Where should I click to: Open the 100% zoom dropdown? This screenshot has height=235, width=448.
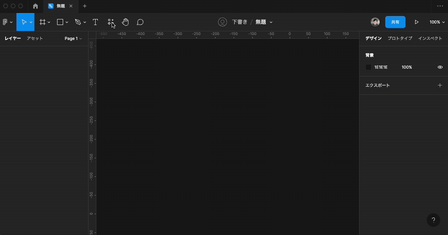tap(436, 22)
